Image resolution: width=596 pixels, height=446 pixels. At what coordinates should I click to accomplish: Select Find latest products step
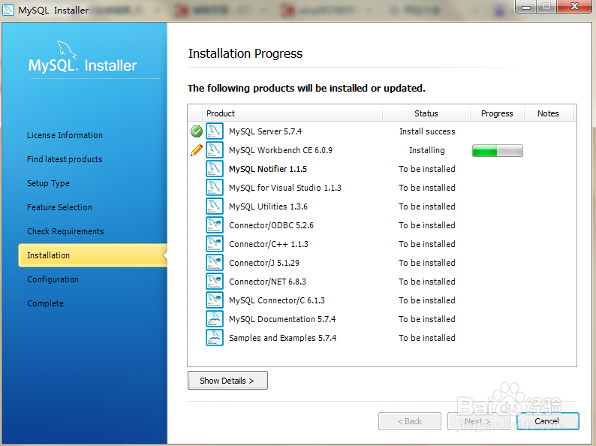coord(65,159)
